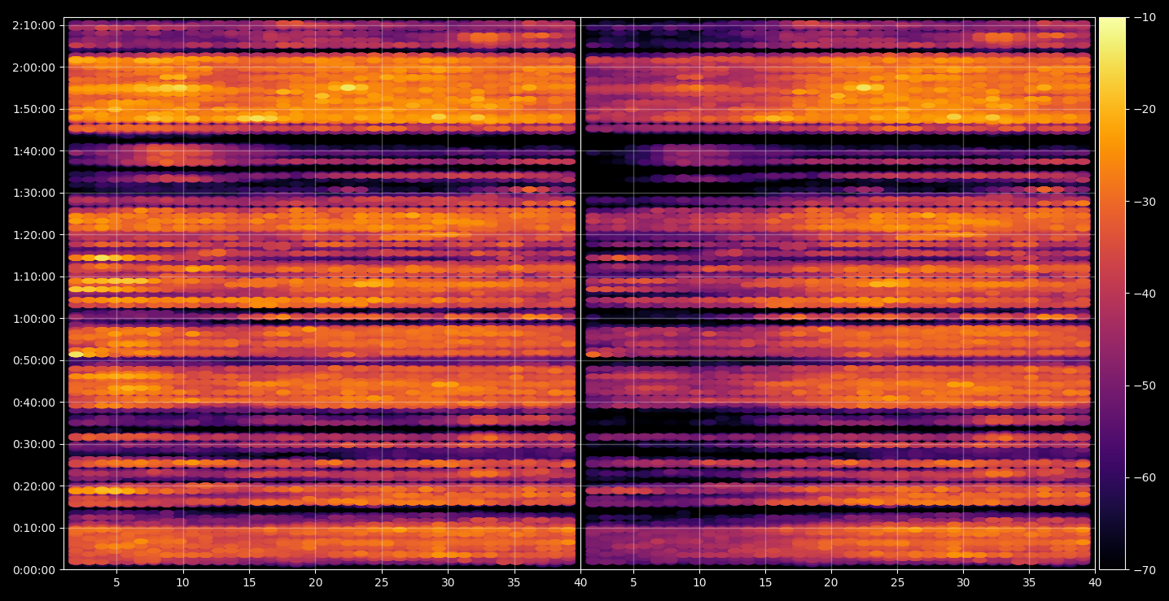
Task: Click x-axis tick 5 under left heatmap
Action: (116, 582)
